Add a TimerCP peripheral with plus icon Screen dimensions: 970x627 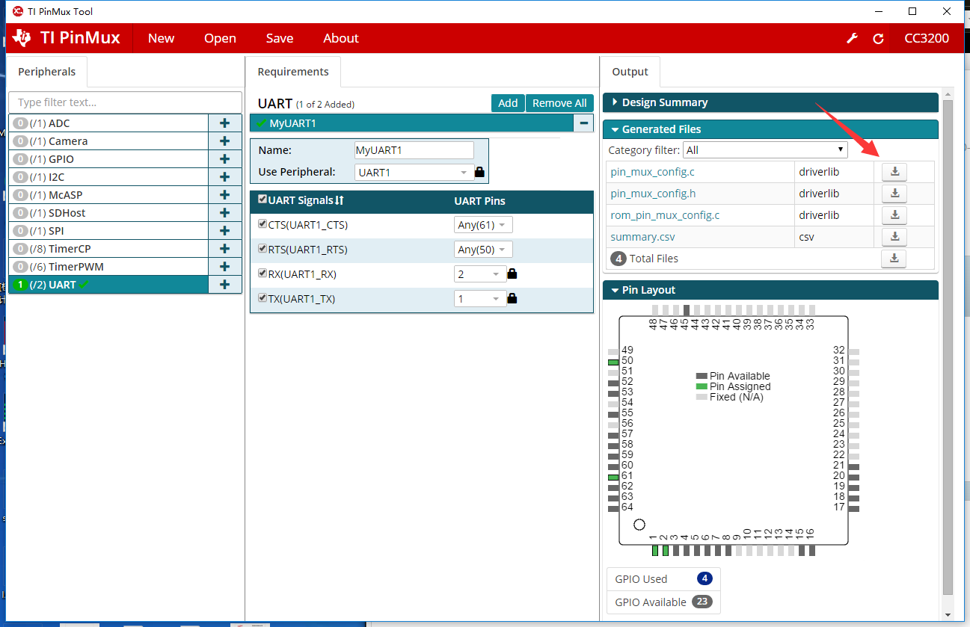(x=224, y=249)
